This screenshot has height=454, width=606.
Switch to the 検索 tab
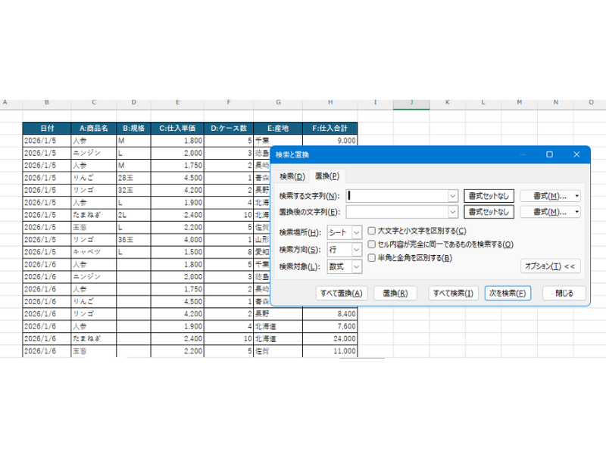(292, 176)
